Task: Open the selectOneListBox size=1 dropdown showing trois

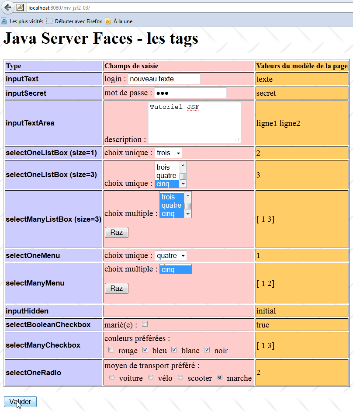Action: pyautogui.click(x=168, y=153)
